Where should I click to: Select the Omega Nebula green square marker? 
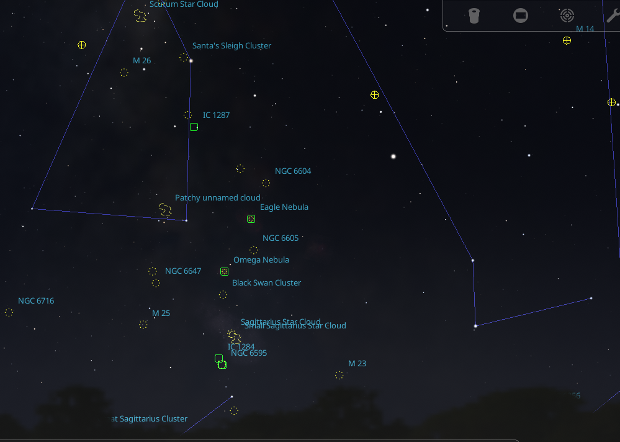pyautogui.click(x=224, y=272)
